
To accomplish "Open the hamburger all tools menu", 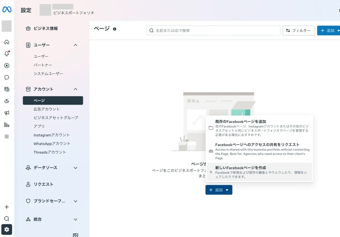I will click(7, 136).
